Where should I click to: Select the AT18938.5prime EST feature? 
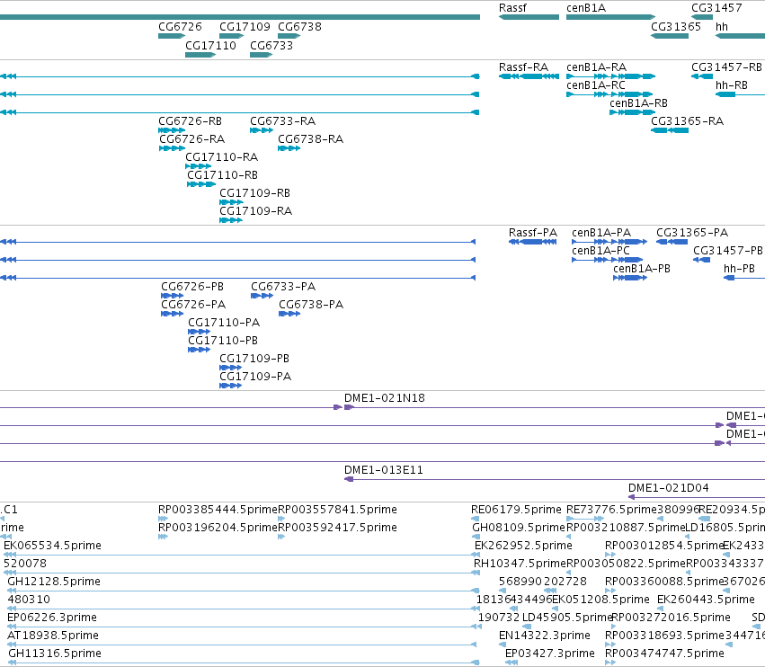[242, 645]
